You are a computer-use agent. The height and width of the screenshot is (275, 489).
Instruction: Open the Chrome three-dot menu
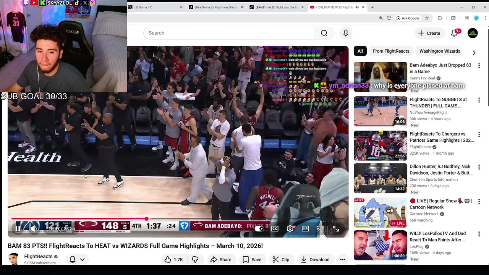click(x=485, y=18)
